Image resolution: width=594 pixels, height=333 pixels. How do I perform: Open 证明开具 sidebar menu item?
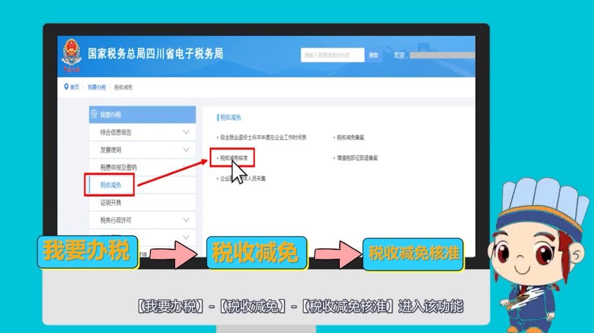click(x=142, y=202)
